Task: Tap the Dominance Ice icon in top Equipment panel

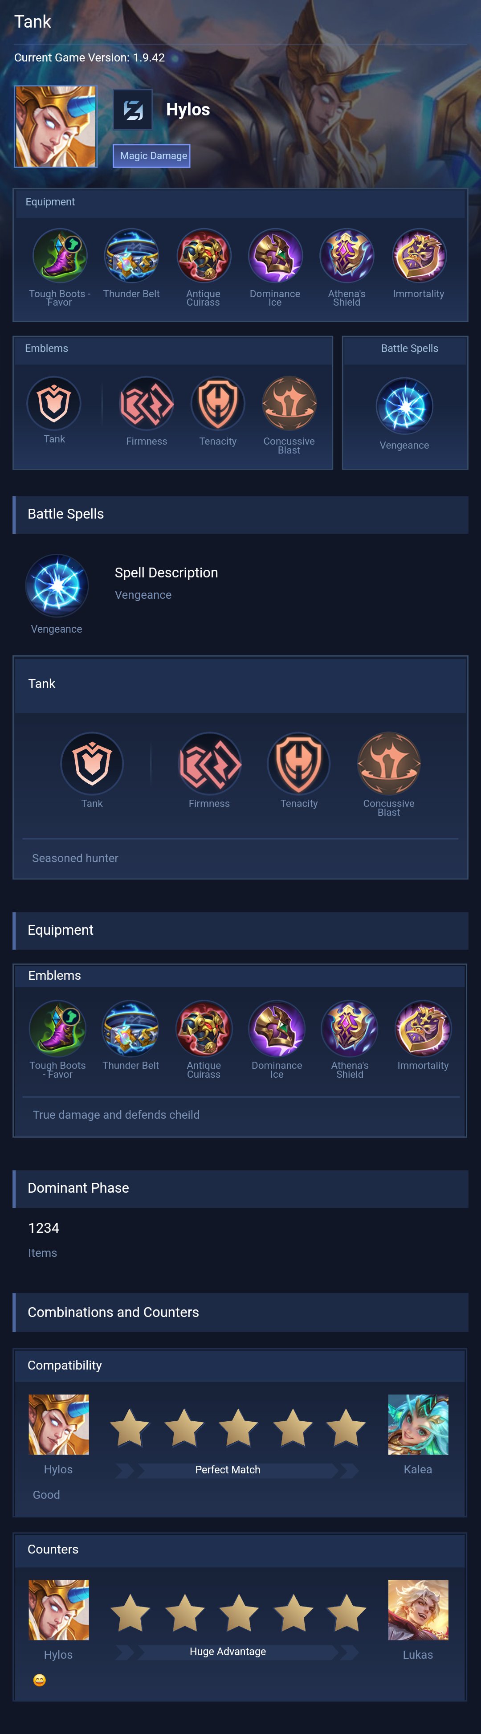Action: click(275, 256)
